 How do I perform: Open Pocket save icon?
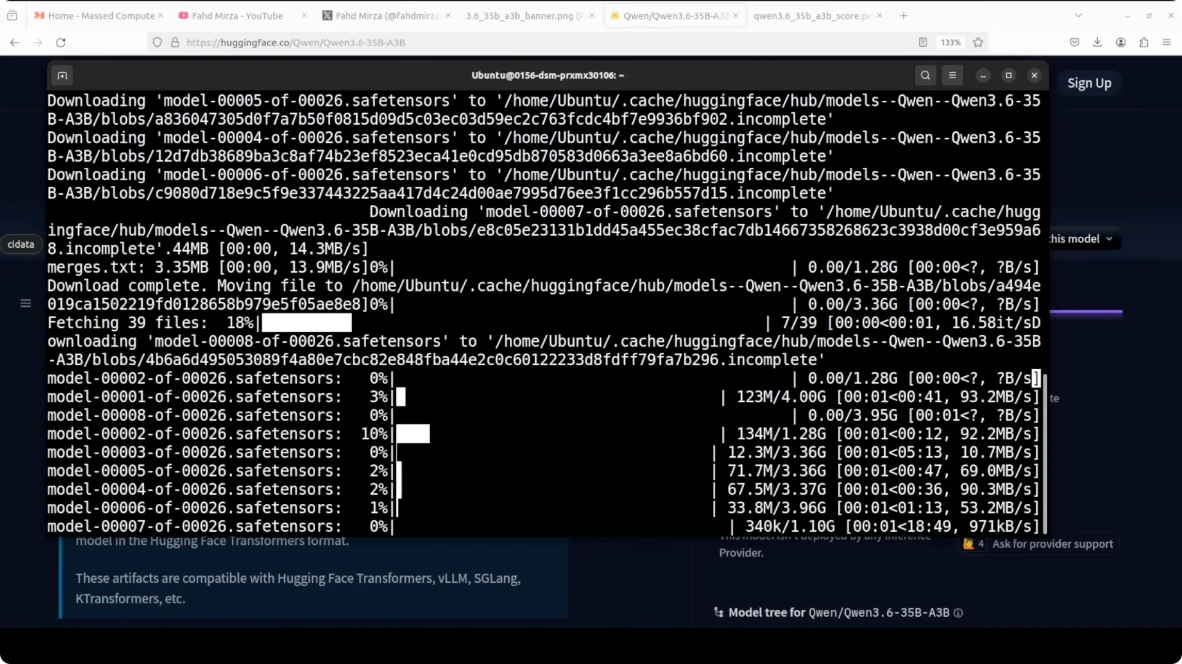pyautogui.click(x=1075, y=42)
